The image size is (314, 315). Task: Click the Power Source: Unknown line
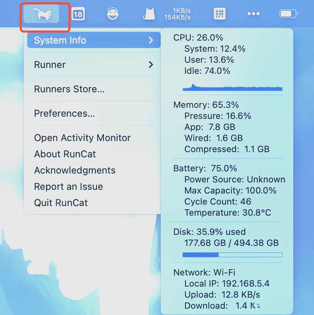(235, 179)
